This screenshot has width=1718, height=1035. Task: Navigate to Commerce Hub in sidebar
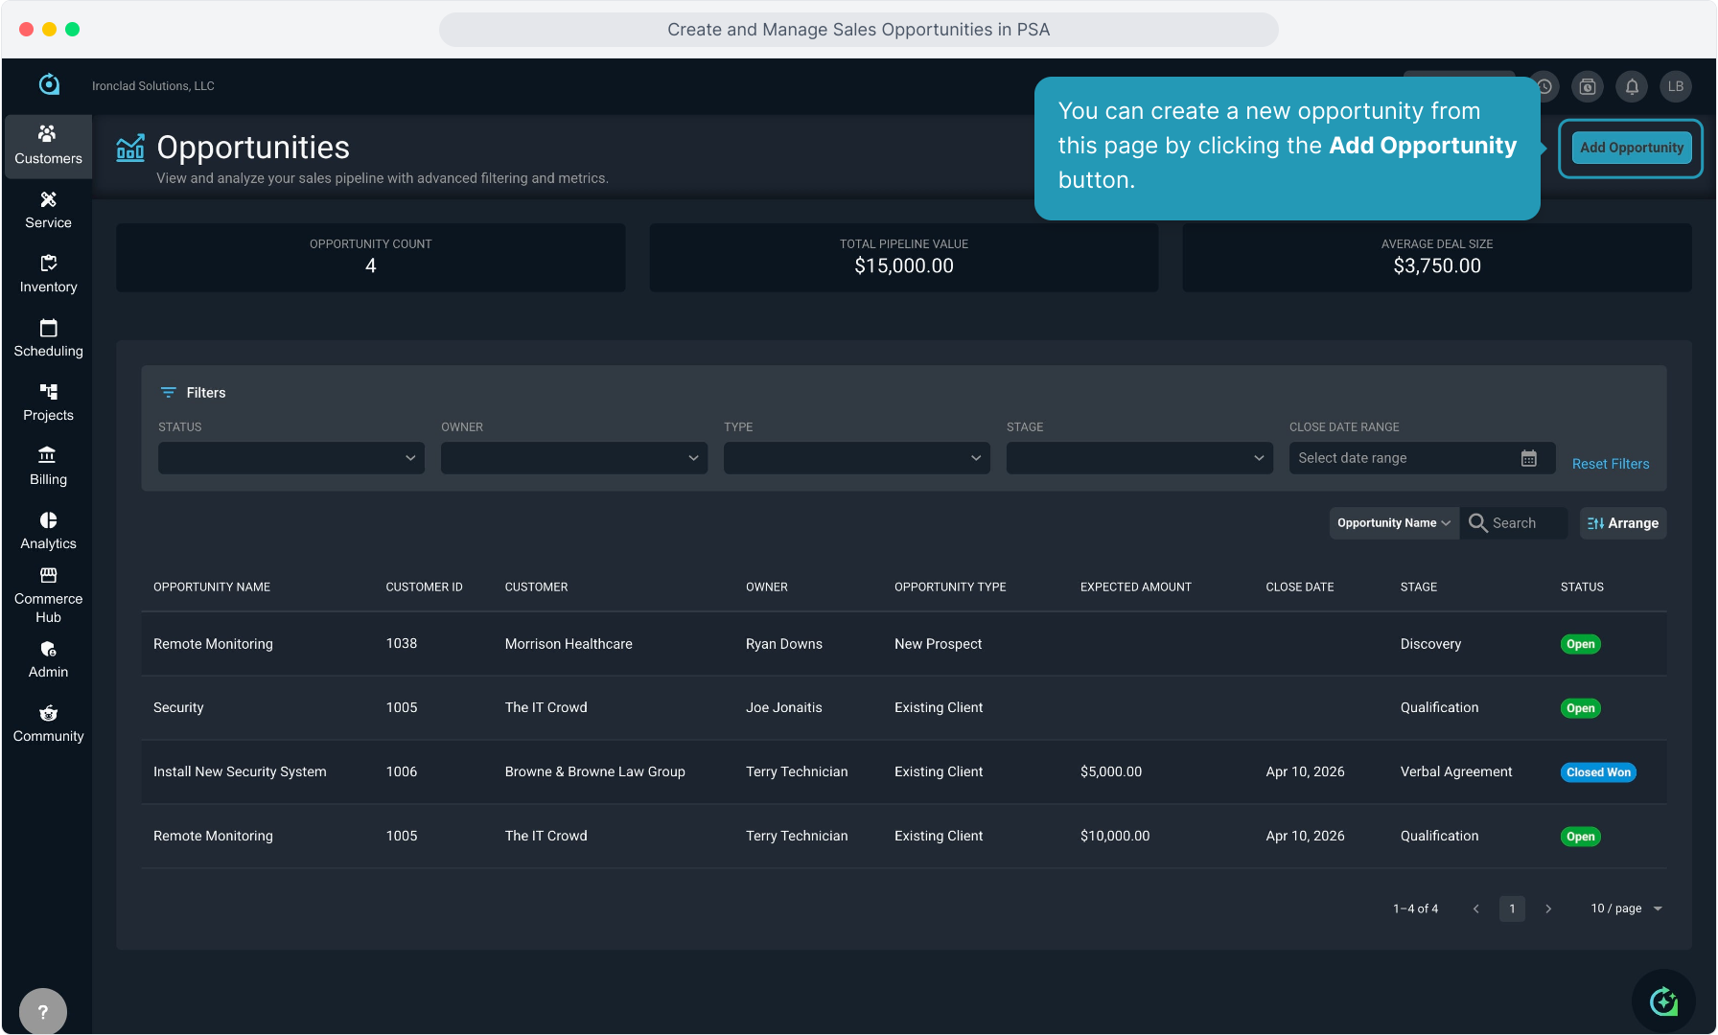point(48,595)
